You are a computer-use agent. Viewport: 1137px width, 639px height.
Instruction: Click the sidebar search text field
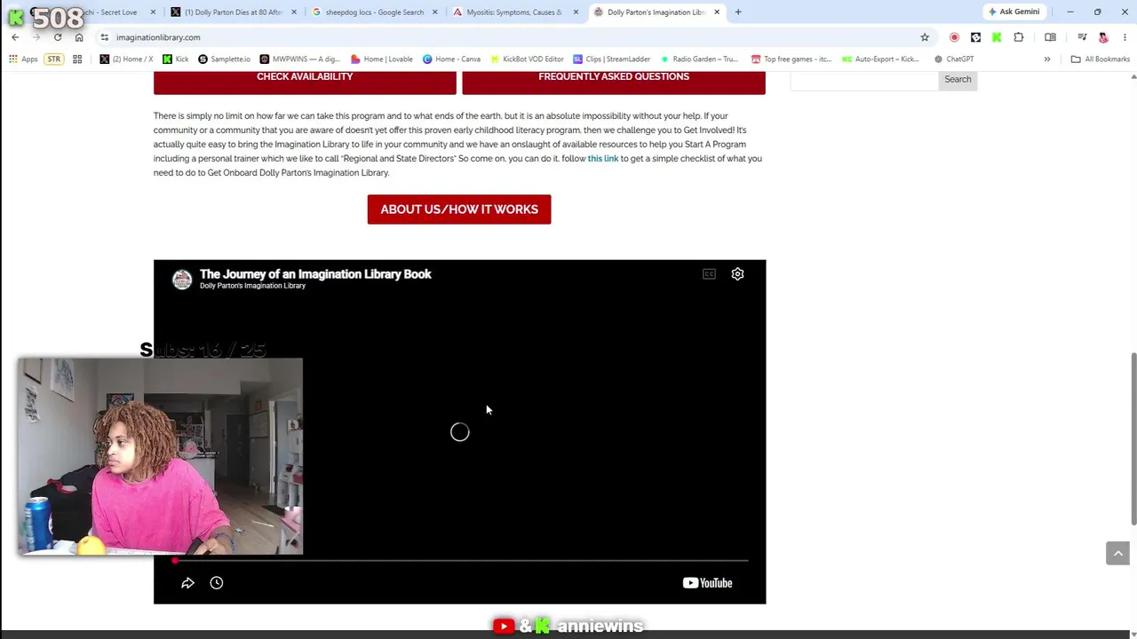864,80
